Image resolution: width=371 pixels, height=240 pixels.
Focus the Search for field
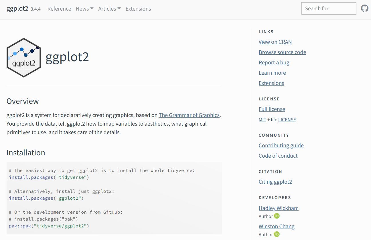[x=329, y=8]
